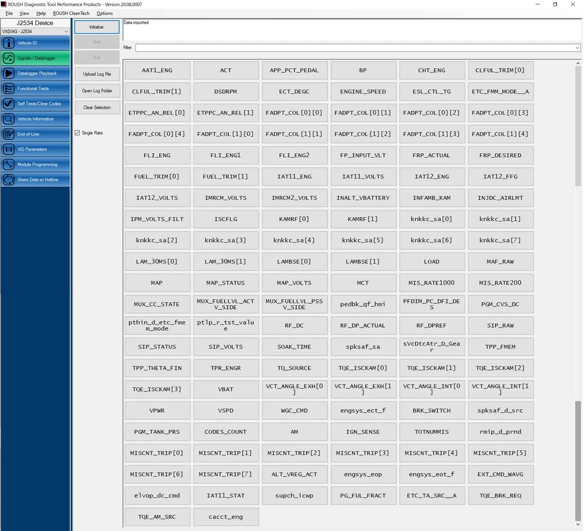584x531 pixels.
Task: Open Datalogger Playback via its play icon
Action: (8, 73)
